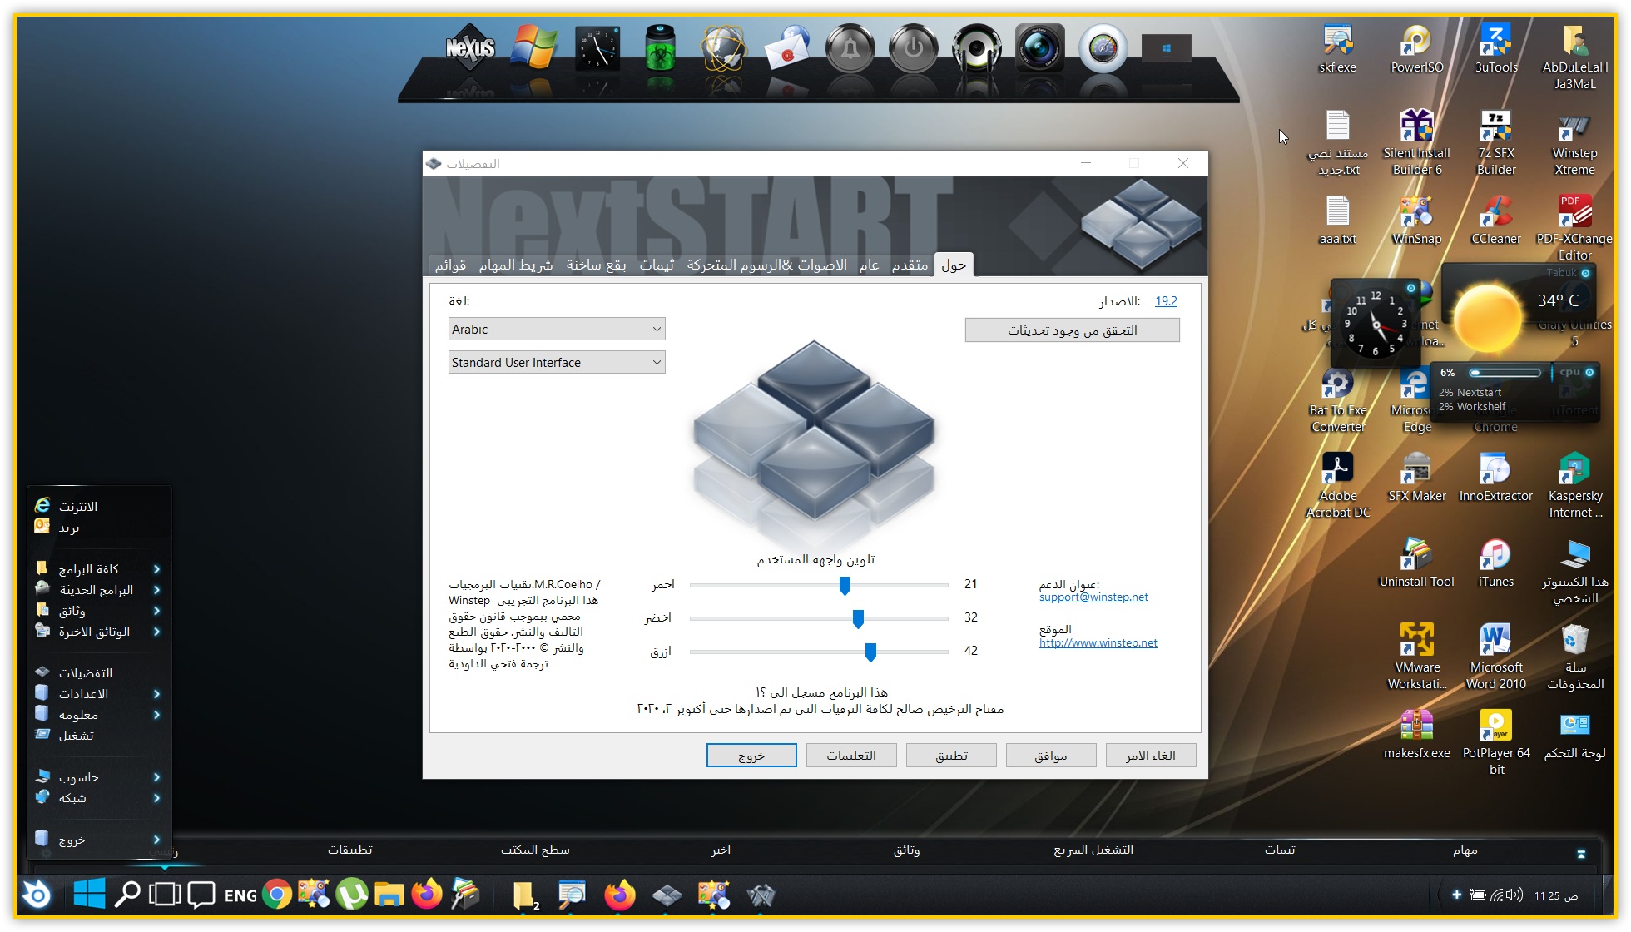Expand the معلومة submenu
The height and width of the screenshot is (932, 1631).
[x=98, y=715]
